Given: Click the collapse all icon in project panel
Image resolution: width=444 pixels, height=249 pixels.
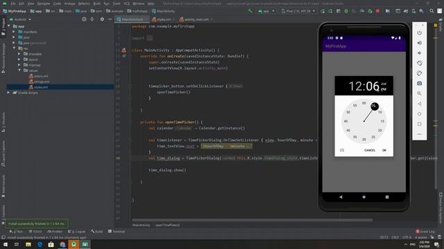Looking at the screenshot, I should (92, 19).
